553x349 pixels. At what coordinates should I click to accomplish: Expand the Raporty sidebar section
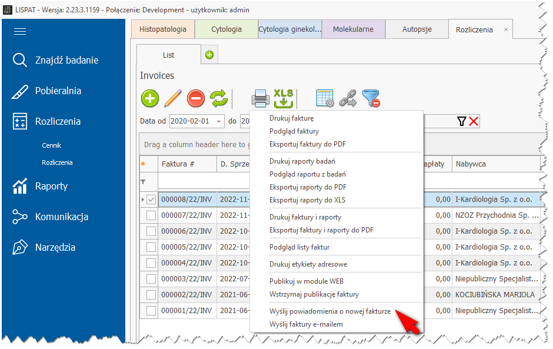click(x=51, y=187)
